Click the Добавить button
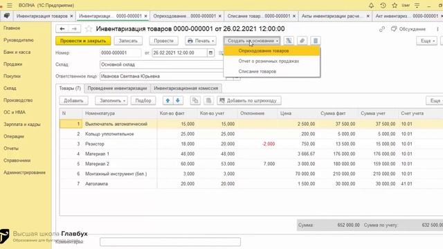This screenshot has width=443, height=249. point(73,100)
